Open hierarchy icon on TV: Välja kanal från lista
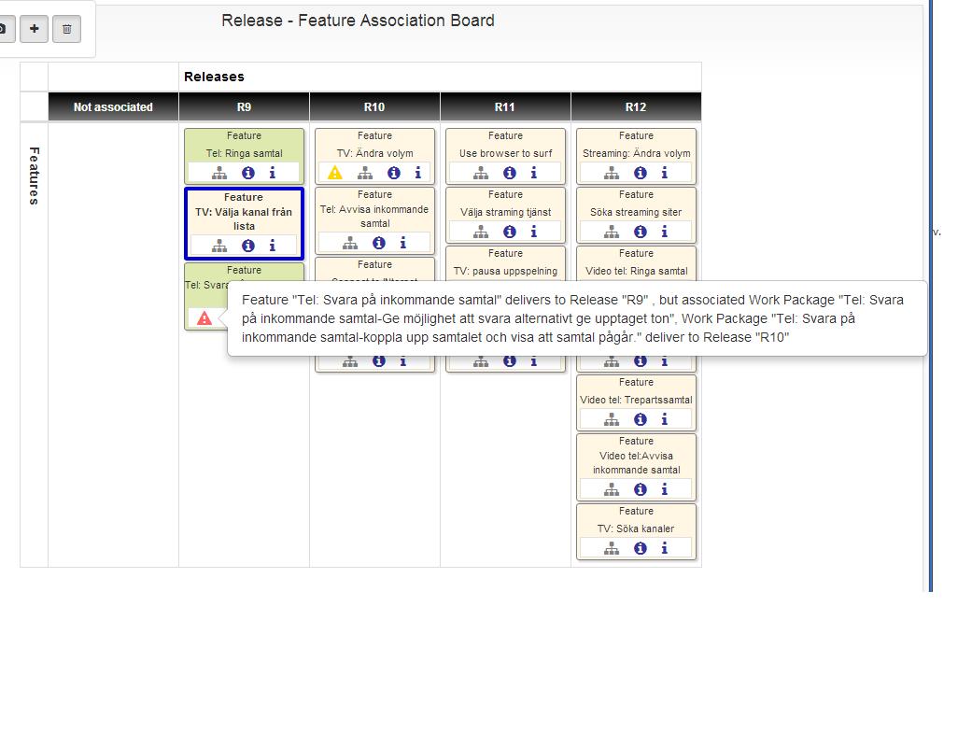The width and height of the screenshot is (958, 747). (219, 246)
